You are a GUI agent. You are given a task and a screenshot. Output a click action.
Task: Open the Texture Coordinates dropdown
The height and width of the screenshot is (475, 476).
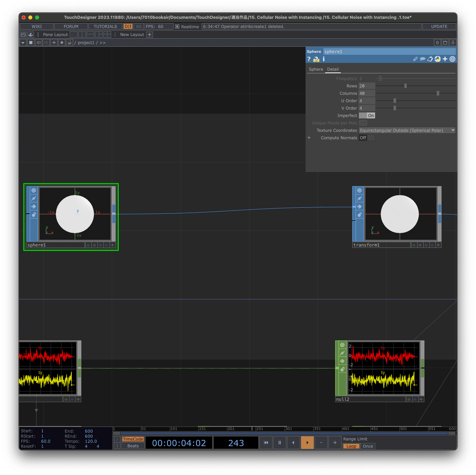pyautogui.click(x=453, y=130)
